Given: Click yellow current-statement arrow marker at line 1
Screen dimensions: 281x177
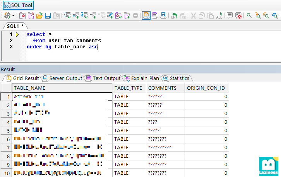Looking at the screenshot, I should point(17,34).
